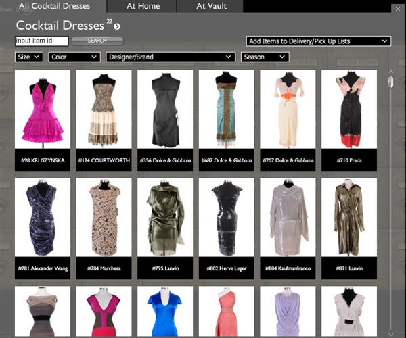Click the input item id field

pyautogui.click(x=41, y=41)
